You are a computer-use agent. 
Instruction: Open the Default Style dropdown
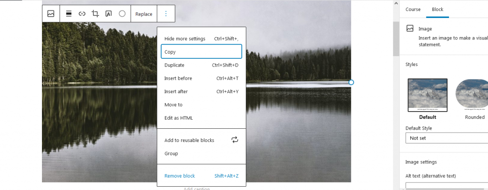pyautogui.click(x=446, y=138)
